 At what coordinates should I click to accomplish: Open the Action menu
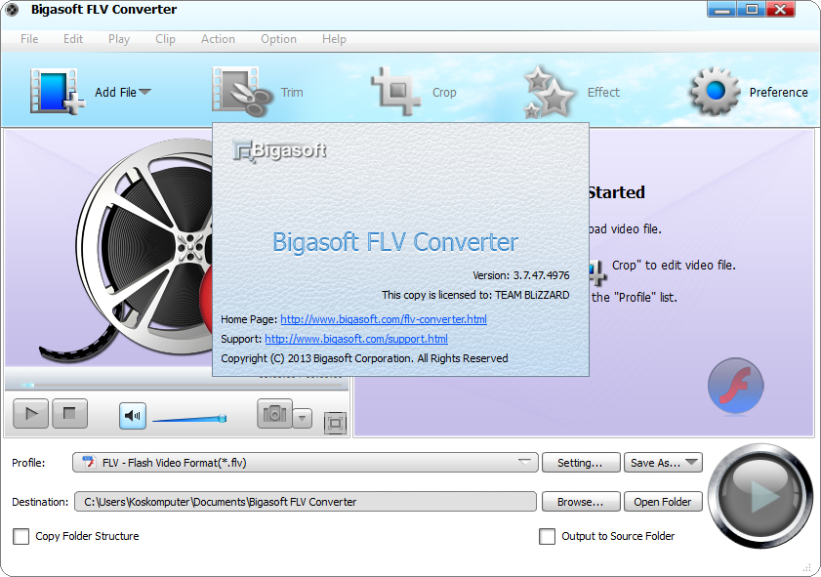[x=218, y=39]
